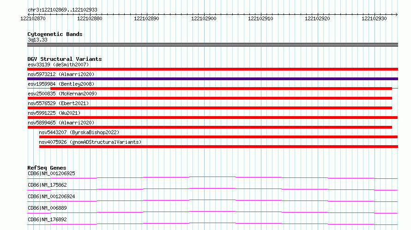Click the red bar under nsv5576529

click(x=210, y=108)
